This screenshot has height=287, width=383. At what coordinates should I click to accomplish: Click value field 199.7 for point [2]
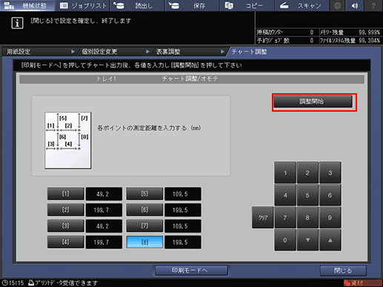coord(104,210)
